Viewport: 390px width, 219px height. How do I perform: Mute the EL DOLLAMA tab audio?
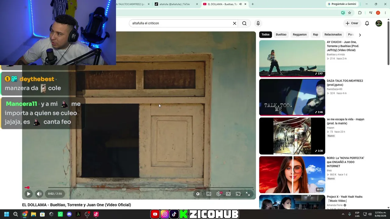(x=240, y=4)
